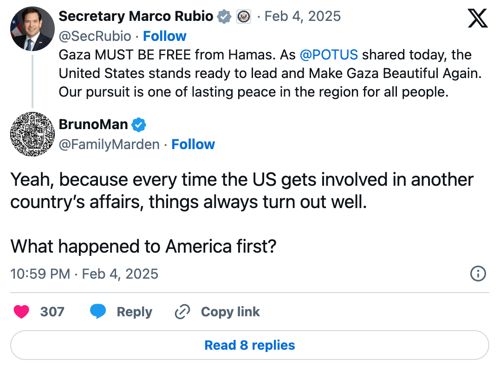Click the reply speech bubble icon
The width and height of the screenshot is (500, 372).
tap(97, 312)
